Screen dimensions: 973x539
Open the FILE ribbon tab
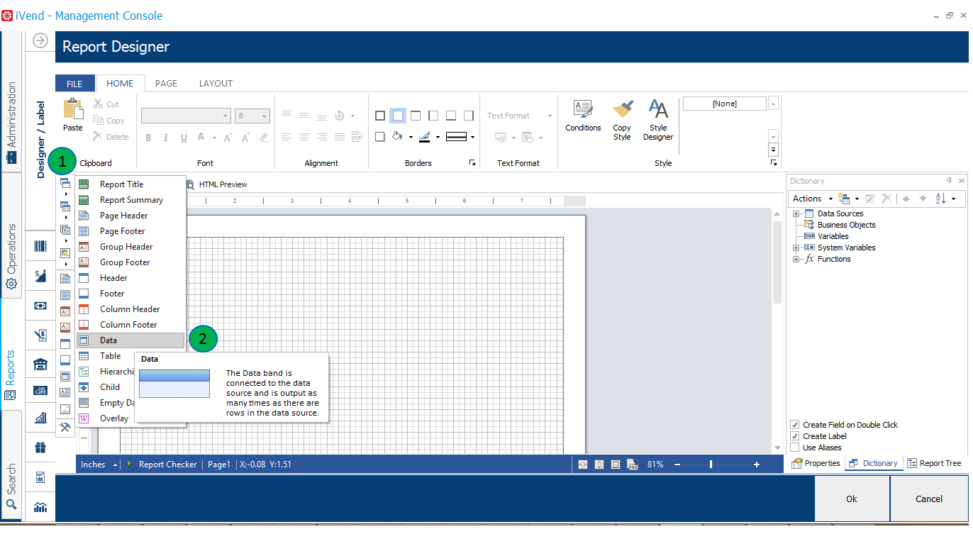pyautogui.click(x=74, y=84)
